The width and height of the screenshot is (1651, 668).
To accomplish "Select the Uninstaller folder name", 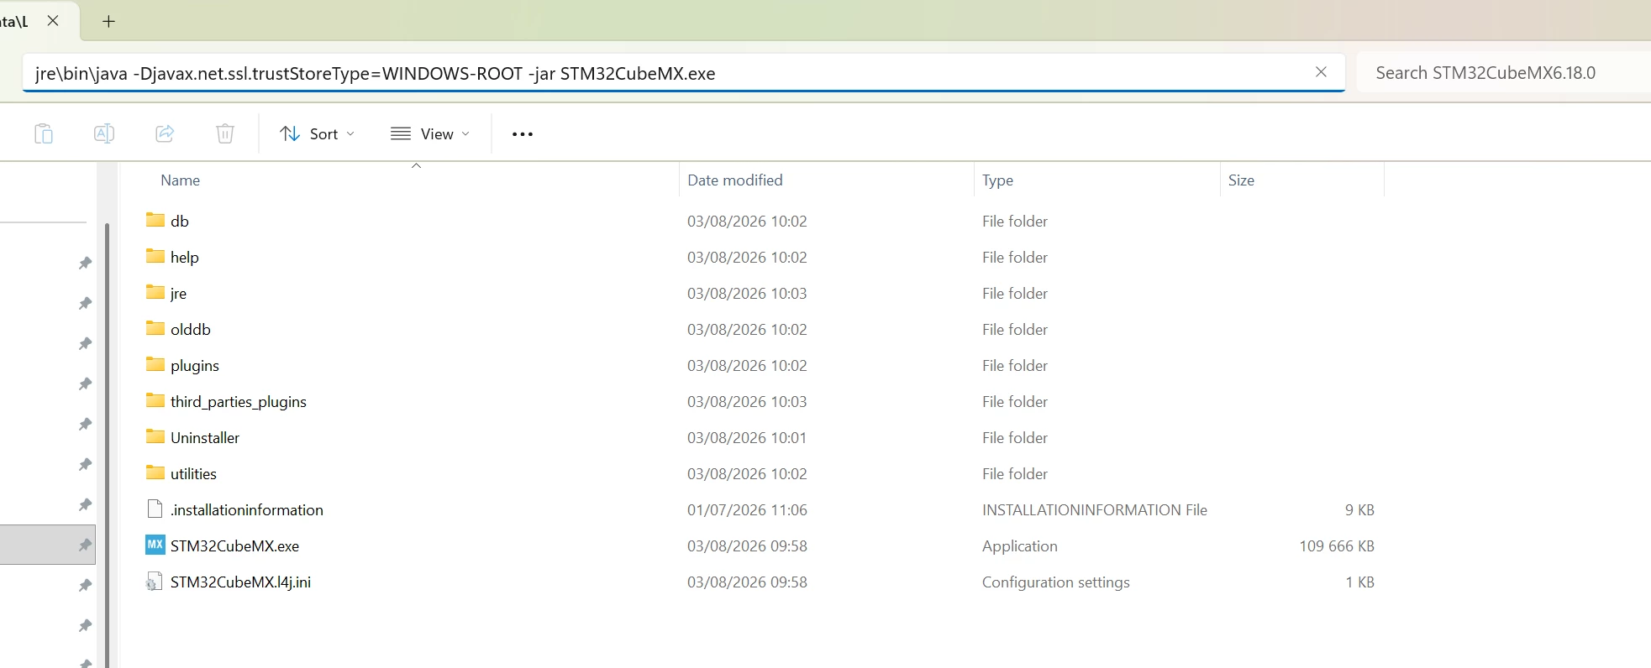I will pyautogui.click(x=205, y=438).
